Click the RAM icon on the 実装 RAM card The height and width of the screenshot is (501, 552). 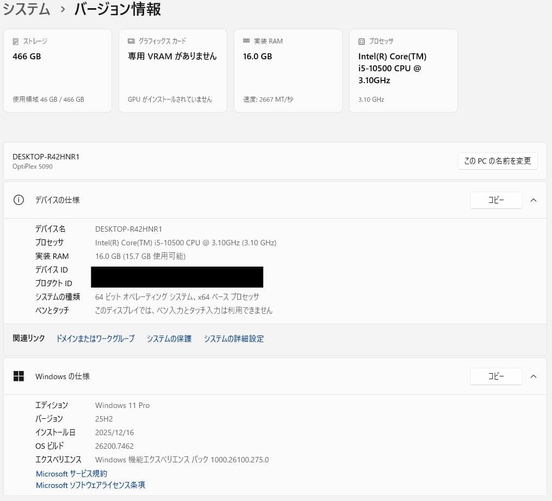247,41
